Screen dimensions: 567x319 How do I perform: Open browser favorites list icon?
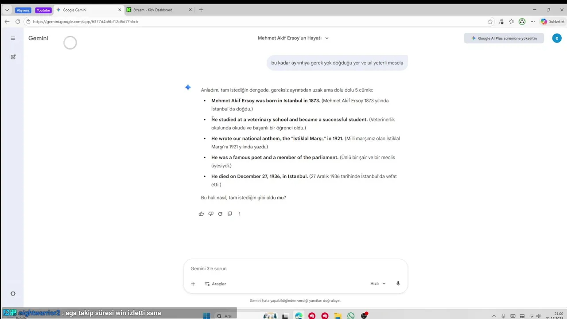512,21
